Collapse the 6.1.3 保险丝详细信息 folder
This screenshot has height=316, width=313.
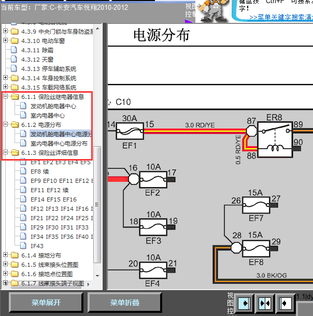click(6, 152)
